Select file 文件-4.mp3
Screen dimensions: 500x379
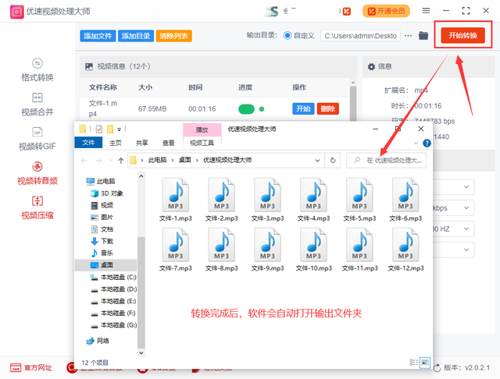(314, 200)
